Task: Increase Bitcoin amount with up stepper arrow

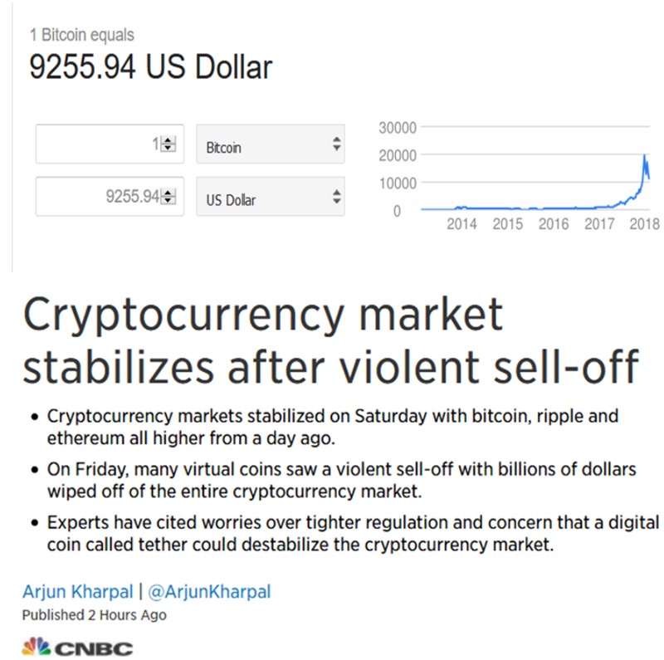Action: pos(168,140)
